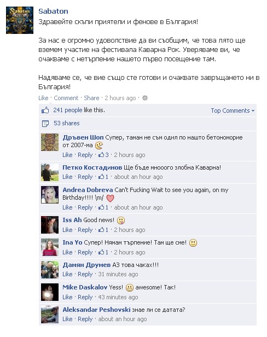Click like count icon on Ina Yo comment

pos(101,252)
